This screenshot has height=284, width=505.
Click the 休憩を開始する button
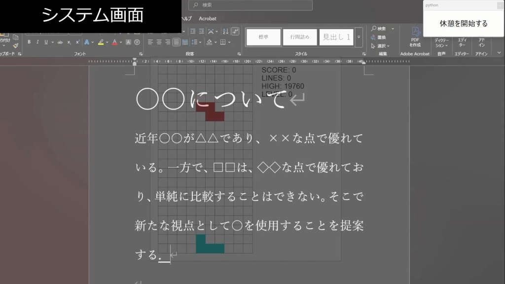463,22
